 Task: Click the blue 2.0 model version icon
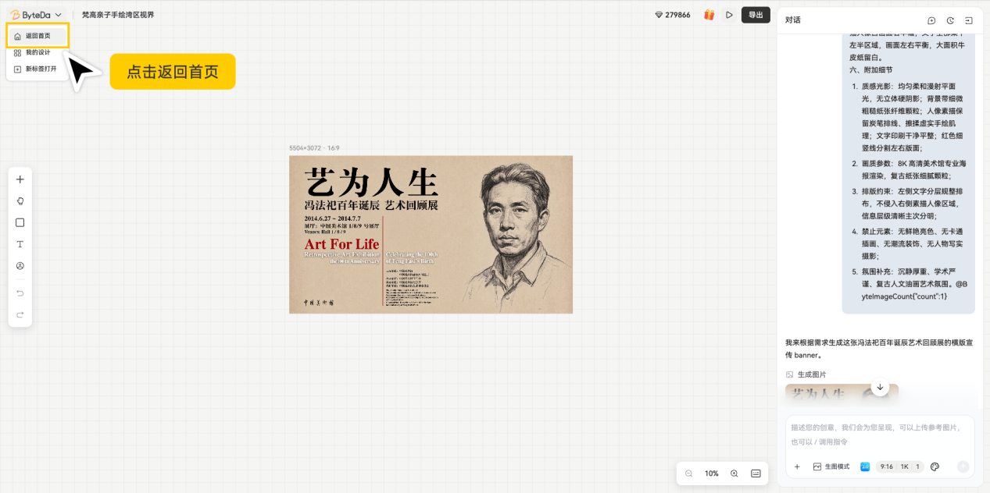865,466
